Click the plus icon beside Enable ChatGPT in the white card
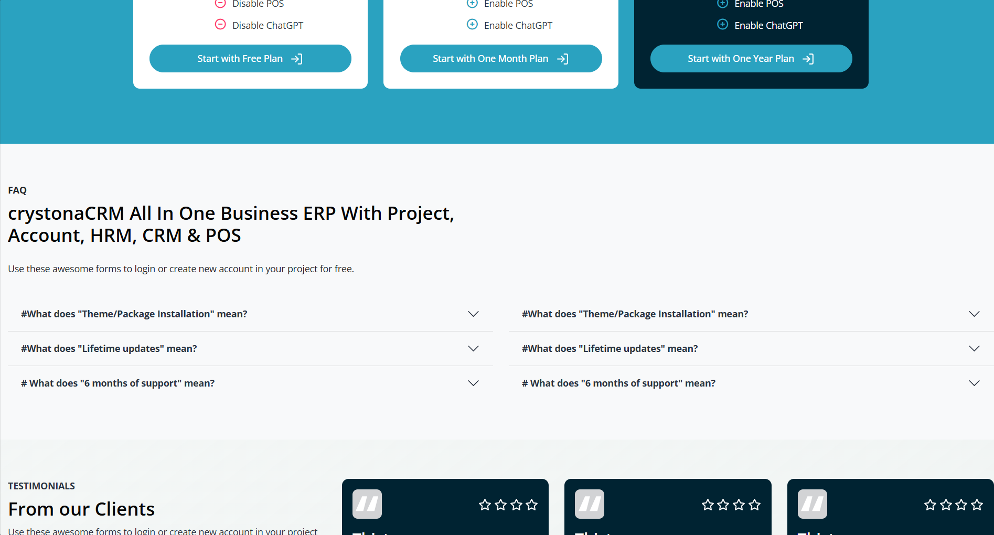 (472, 25)
